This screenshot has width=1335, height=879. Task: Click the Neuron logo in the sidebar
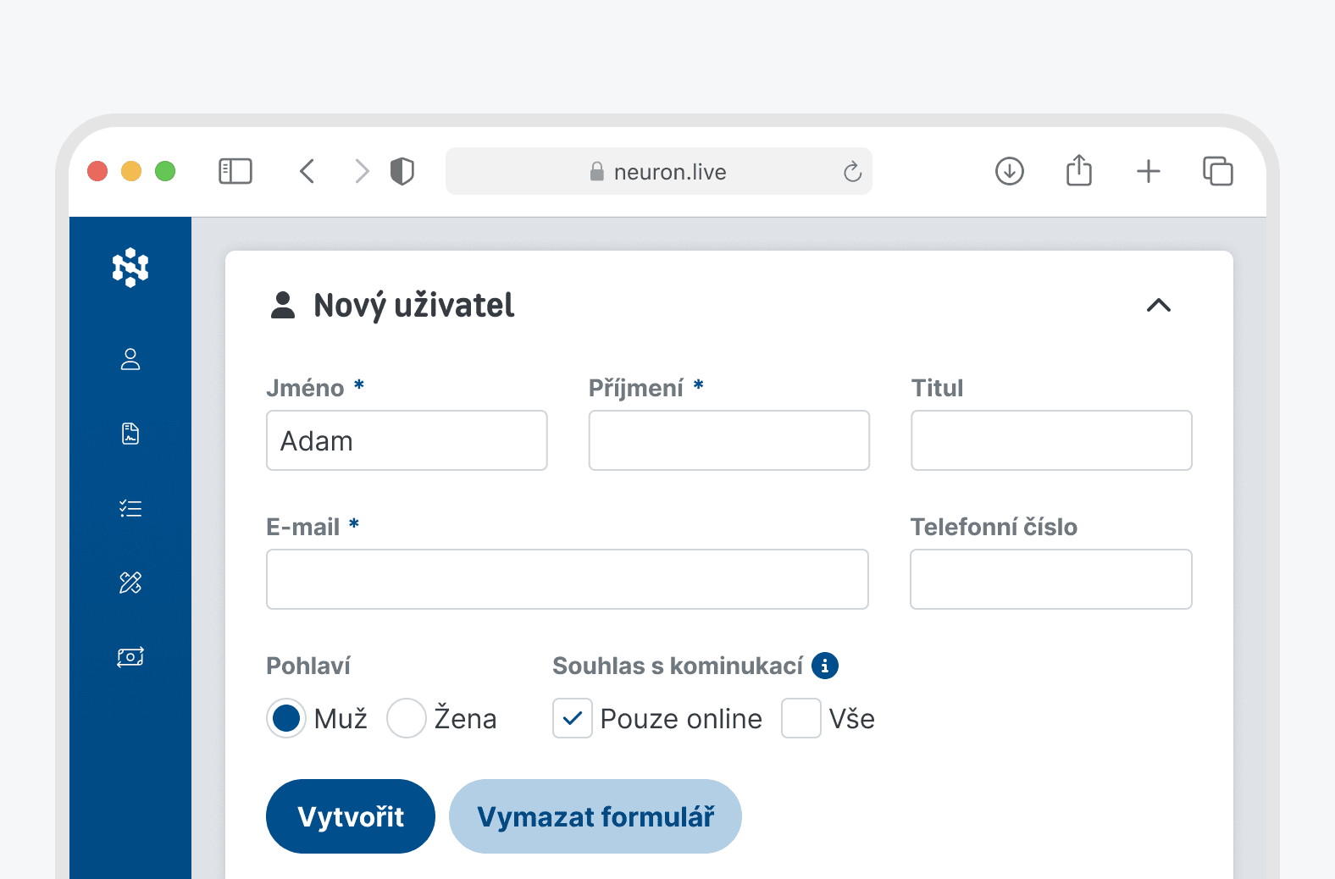(130, 268)
